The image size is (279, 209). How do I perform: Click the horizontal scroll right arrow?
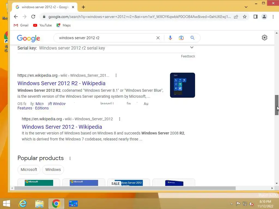(x=272, y=188)
